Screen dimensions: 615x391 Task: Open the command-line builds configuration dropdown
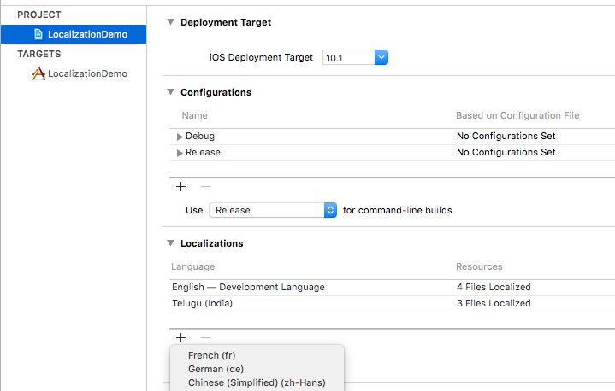[x=330, y=210]
